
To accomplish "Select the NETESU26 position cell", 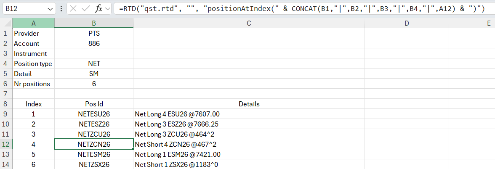I will click(x=94, y=114).
